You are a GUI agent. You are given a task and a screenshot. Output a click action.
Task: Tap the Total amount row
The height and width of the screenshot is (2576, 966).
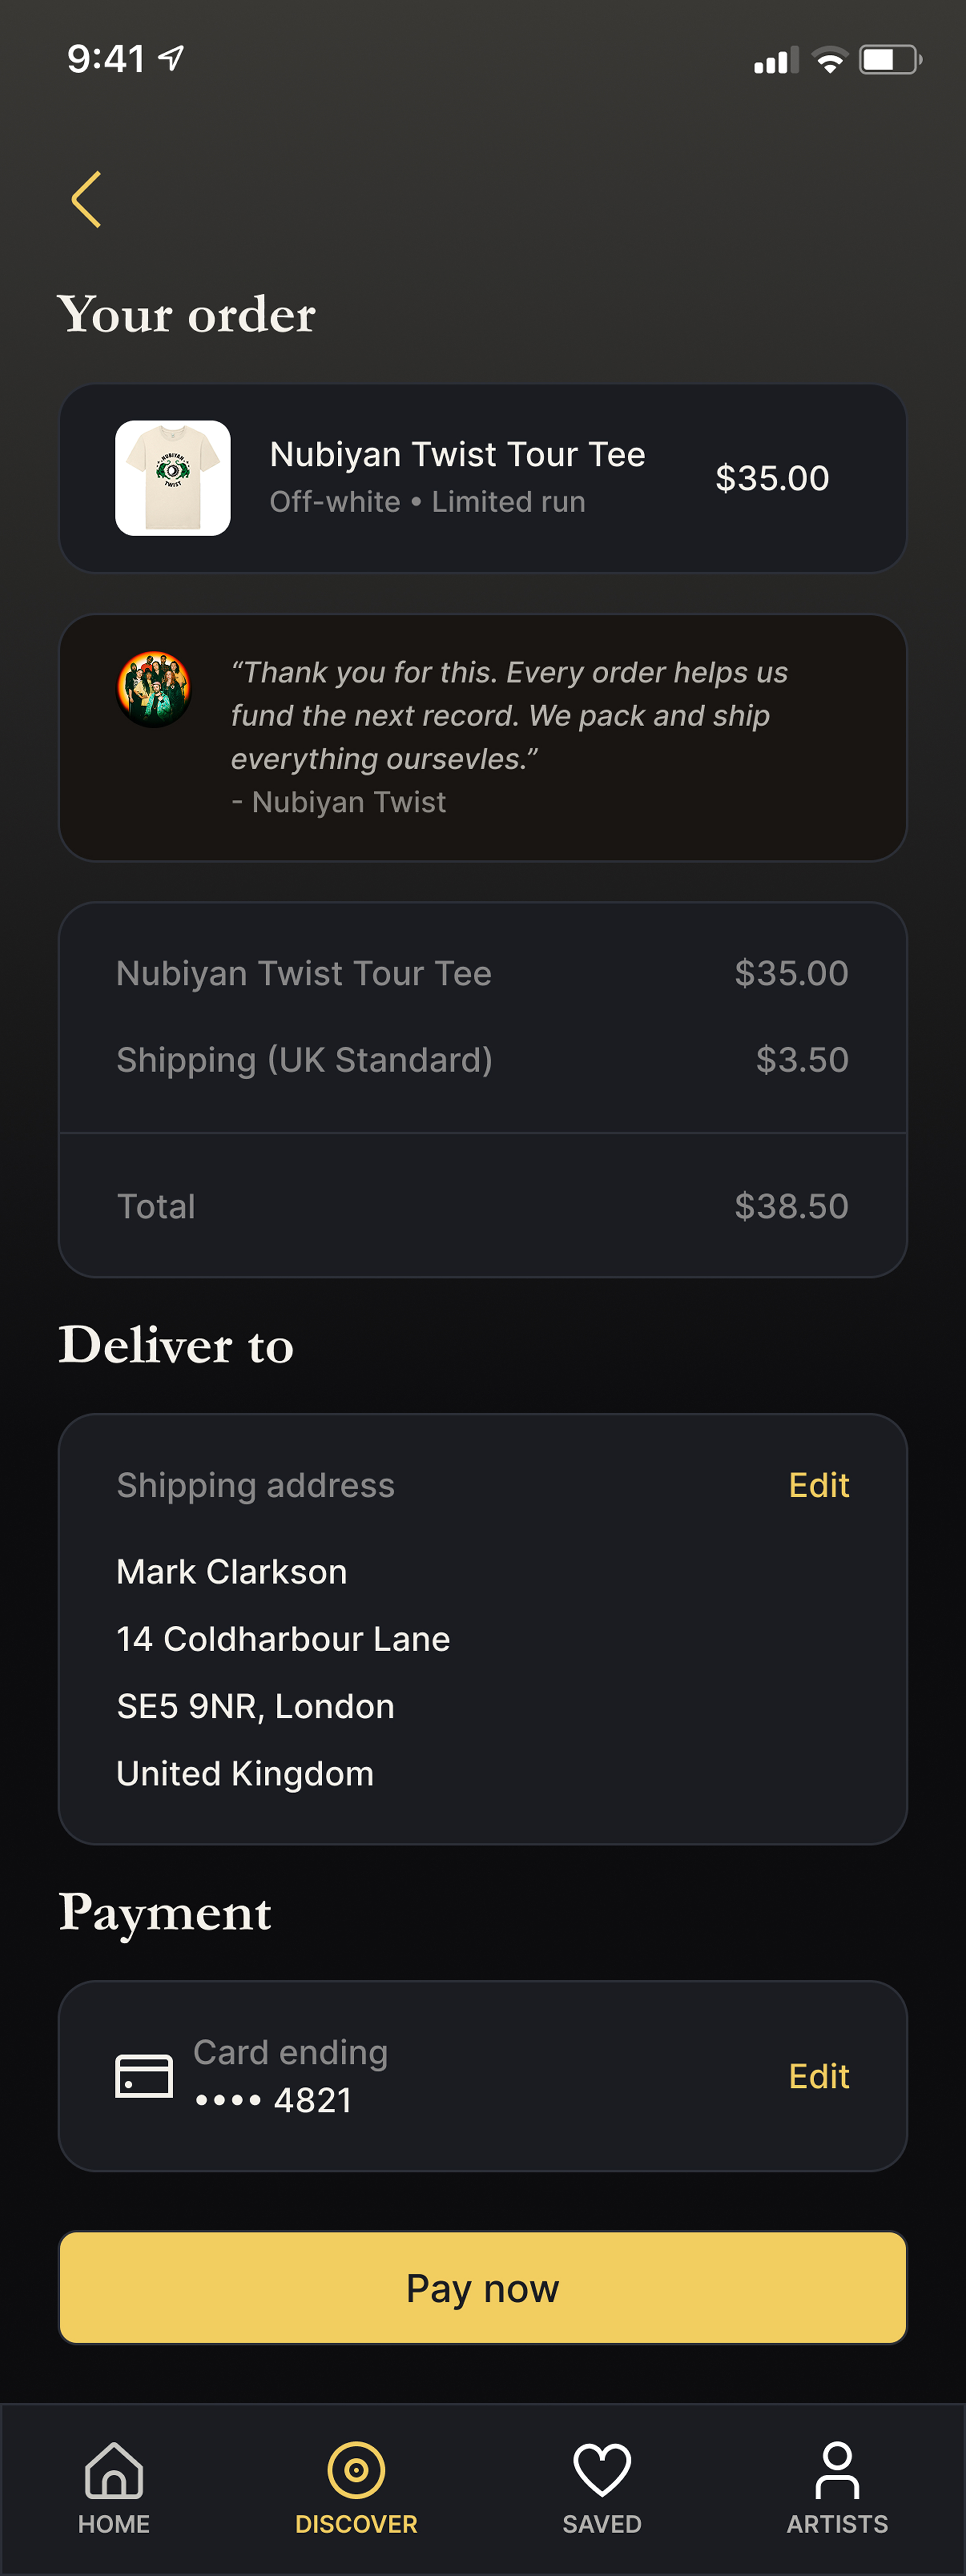[482, 1206]
